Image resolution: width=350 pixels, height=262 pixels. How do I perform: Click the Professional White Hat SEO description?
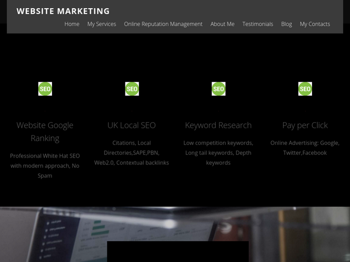(45, 165)
